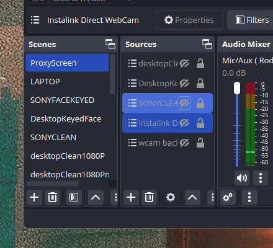This screenshot has width=273, height=248.
Task: Toggle lock on SONYCLEAN source
Action: [x=200, y=103]
